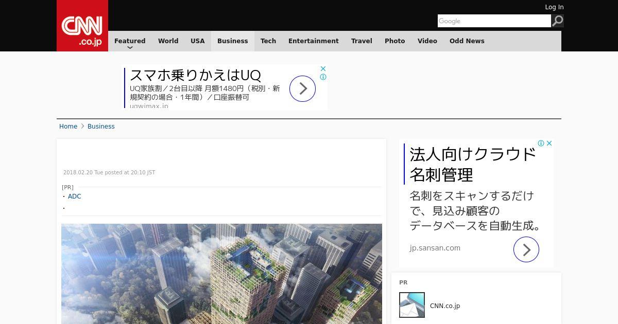Open the ADC PR link

tap(75, 196)
